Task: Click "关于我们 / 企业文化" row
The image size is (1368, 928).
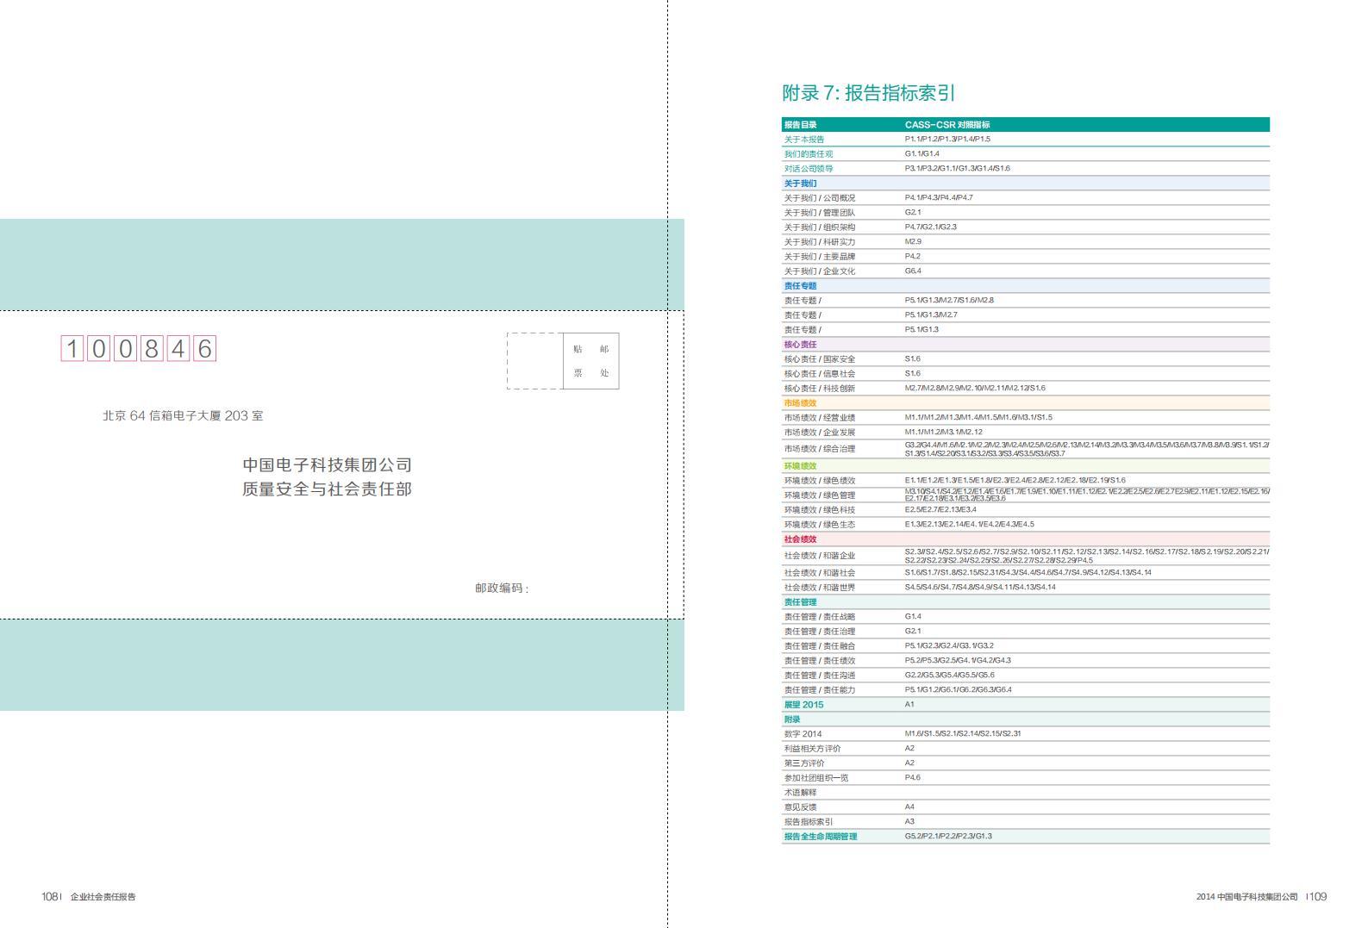Action: [x=1026, y=271]
